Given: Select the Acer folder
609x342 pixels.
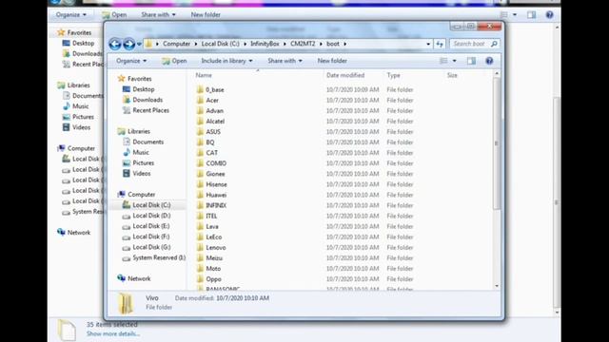Looking at the screenshot, I should click(x=207, y=100).
